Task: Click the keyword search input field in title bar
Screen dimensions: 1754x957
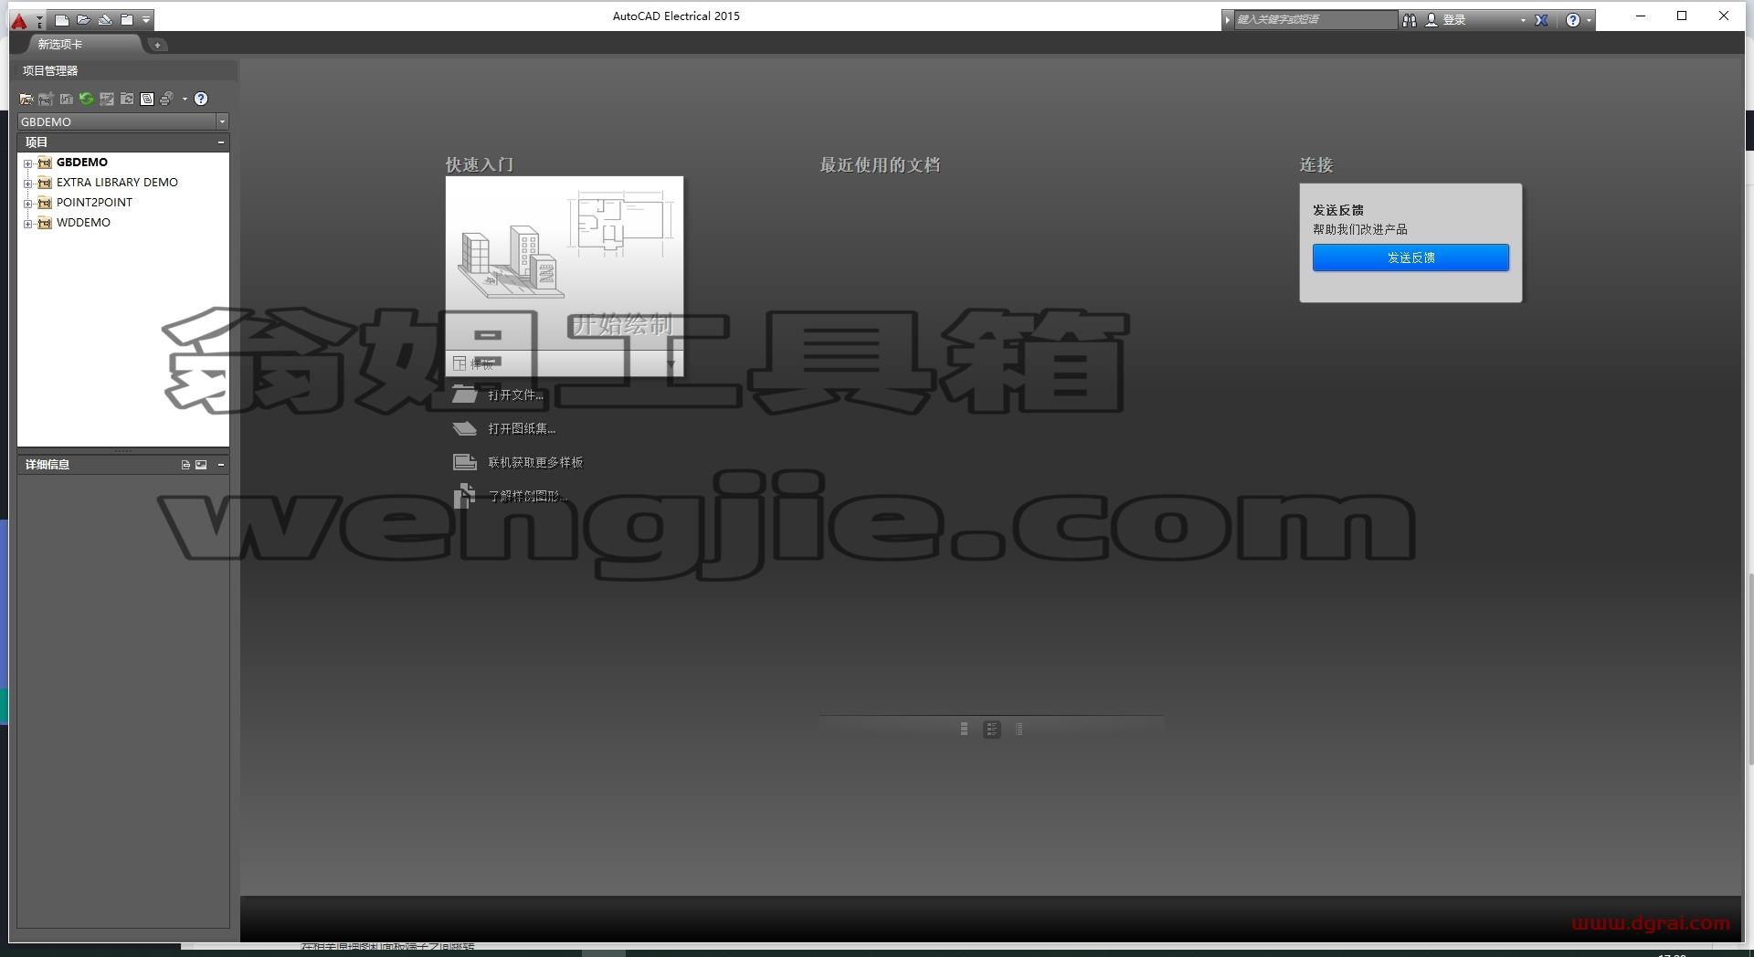Action: (x=1315, y=19)
